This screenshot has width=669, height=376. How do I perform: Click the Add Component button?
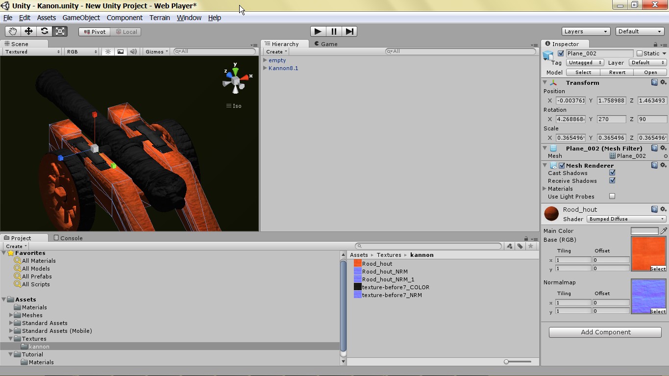605,332
